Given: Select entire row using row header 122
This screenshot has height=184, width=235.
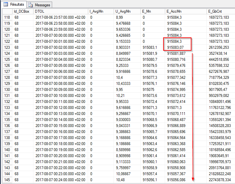Looking at the screenshot, I should click(x=7, y=41).
